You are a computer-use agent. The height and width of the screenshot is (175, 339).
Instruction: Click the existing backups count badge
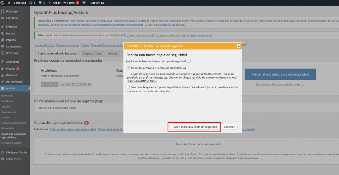86,123
